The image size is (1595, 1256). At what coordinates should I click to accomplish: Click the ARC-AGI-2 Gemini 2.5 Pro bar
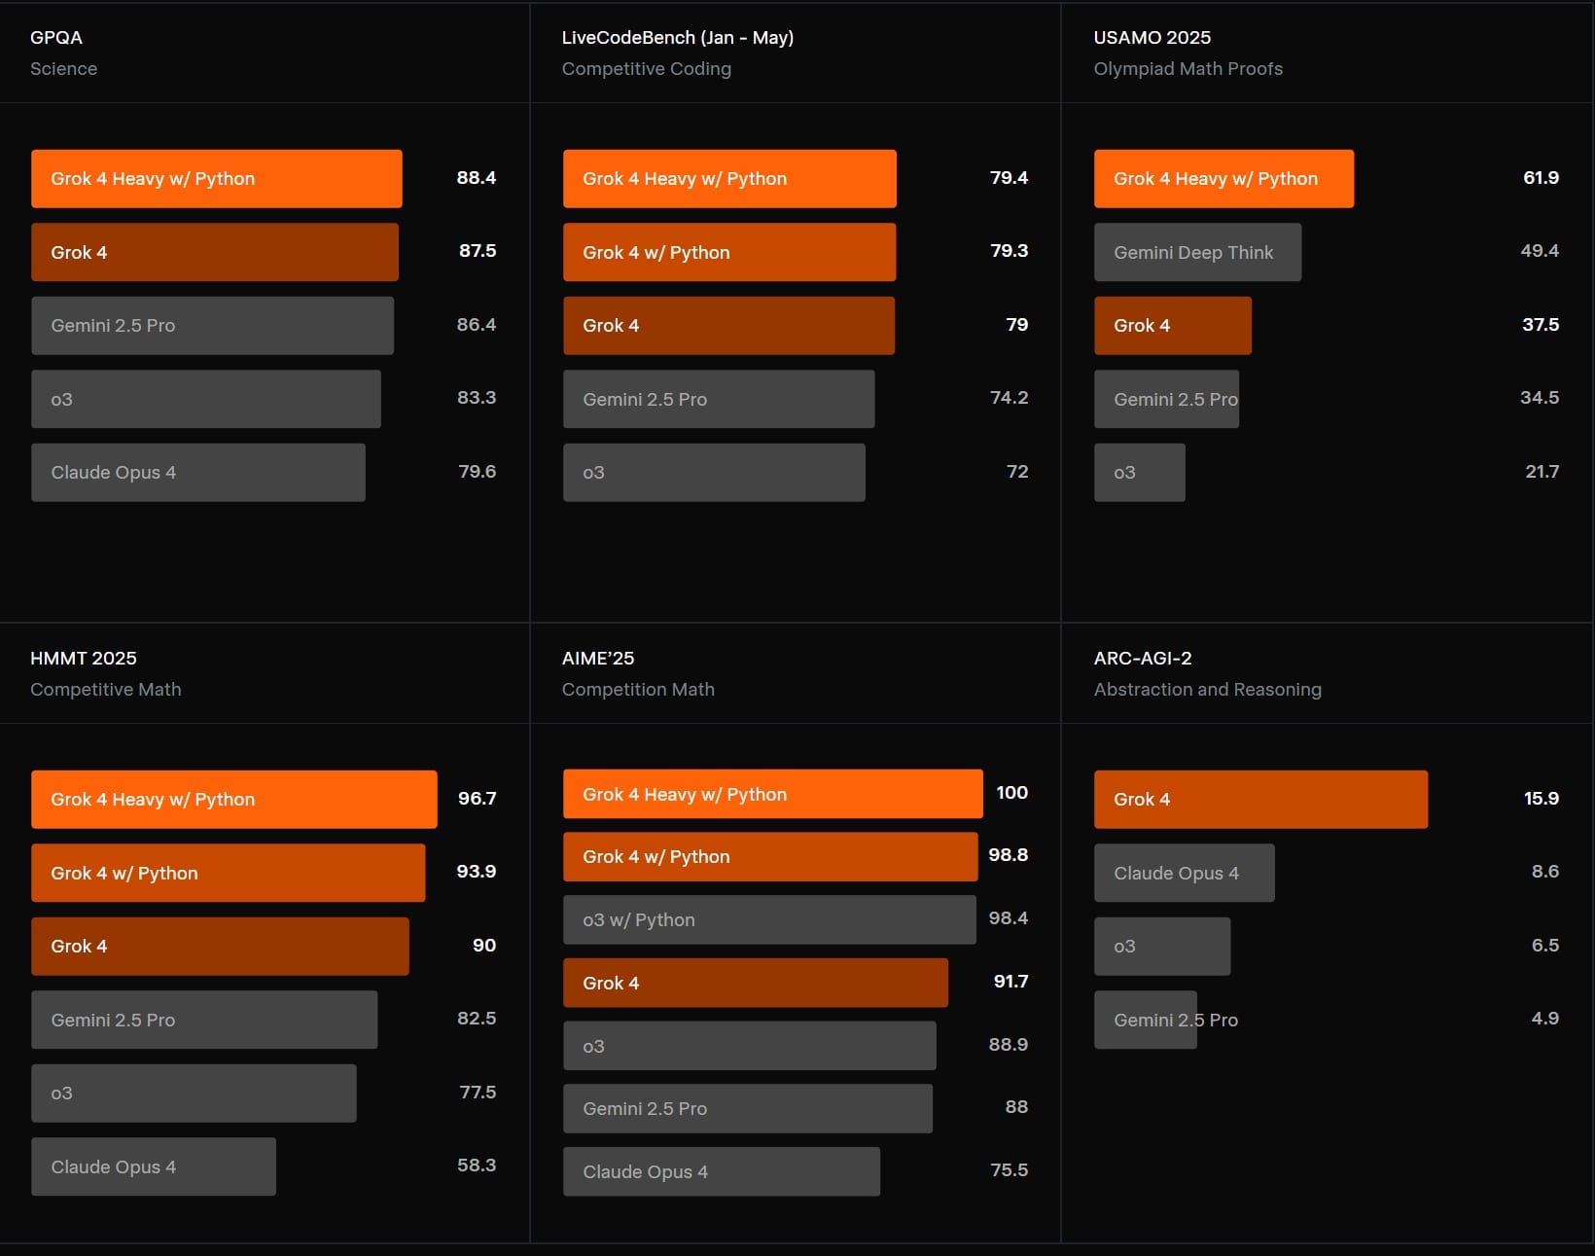[x=1146, y=1020]
